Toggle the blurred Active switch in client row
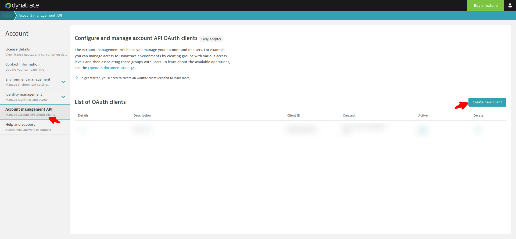 [x=423, y=130]
